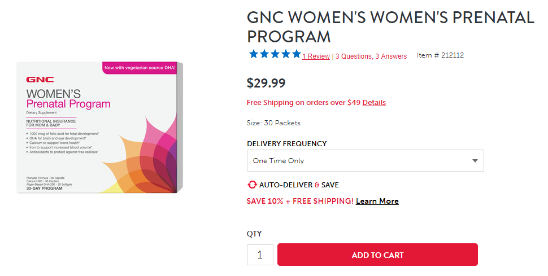Screen dimensions: 548x276
Task: Open the One Time Only dropdown
Action: pos(365,161)
